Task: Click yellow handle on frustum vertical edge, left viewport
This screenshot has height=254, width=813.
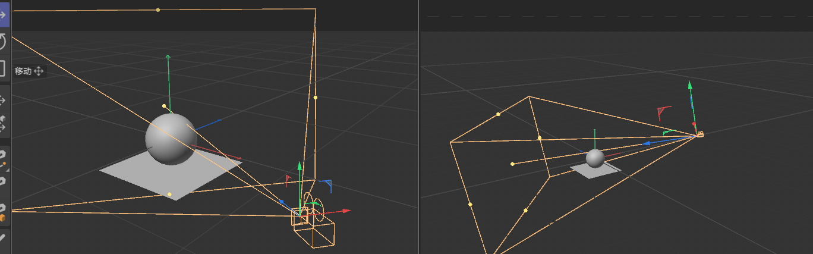Action: pos(315,97)
